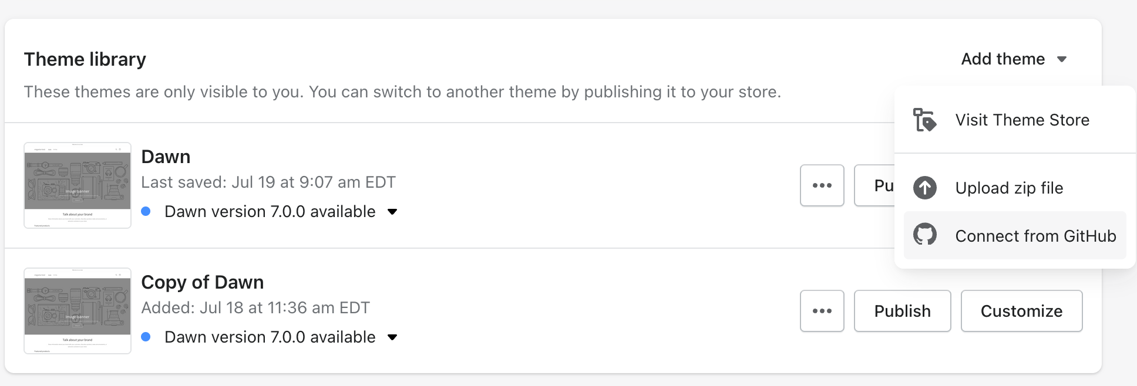Screen dimensions: 1137x386
Task: Expand the Add theme dropdown
Action: click(1014, 59)
